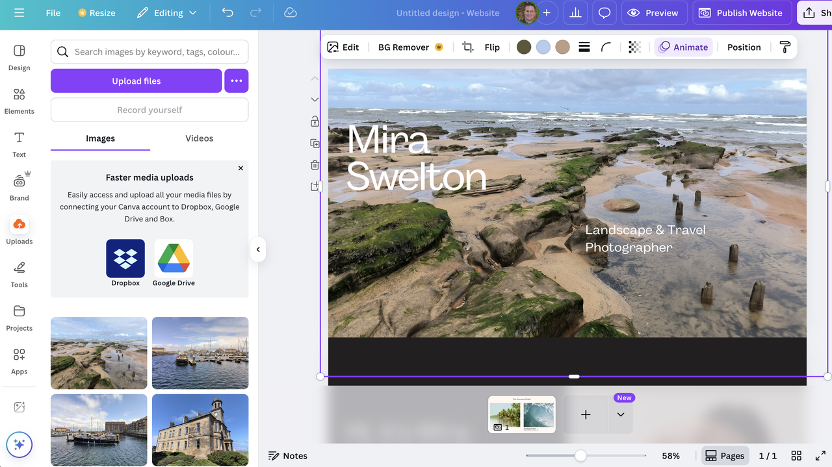Viewport: 832px width, 467px height.
Task: Open the Canva AI sparkle assistant
Action: [19, 445]
